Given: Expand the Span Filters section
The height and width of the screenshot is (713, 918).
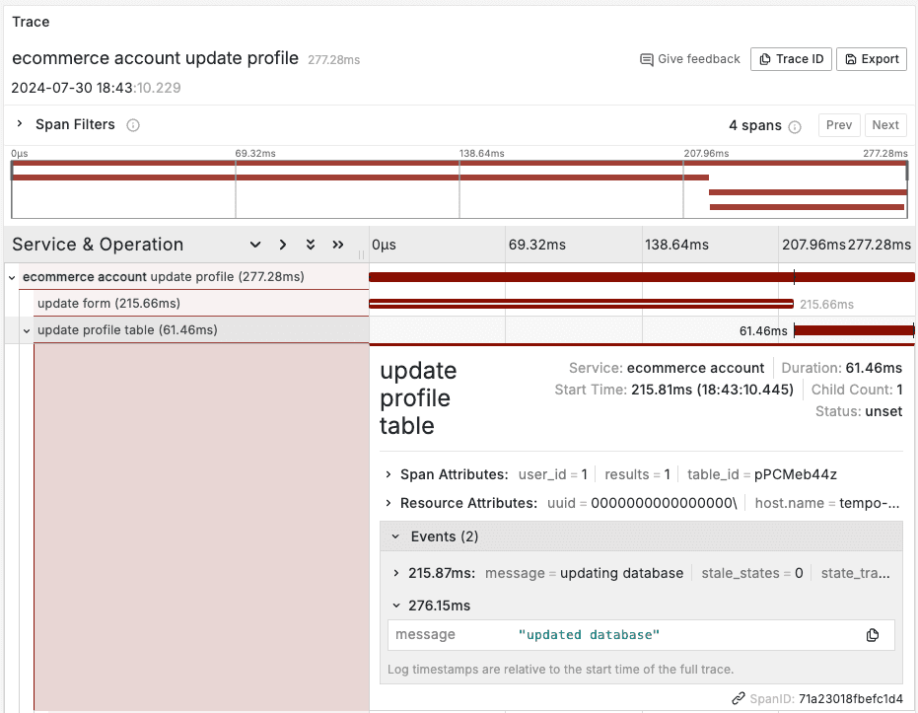Looking at the screenshot, I should tap(20, 124).
